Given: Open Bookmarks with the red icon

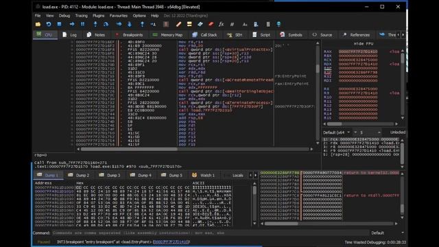Looking at the screenshot, I should click(x=211, y=25).
